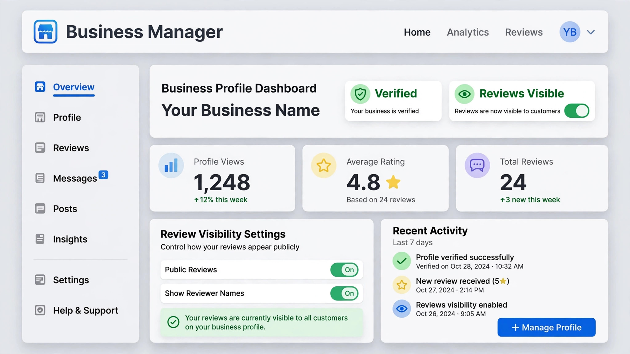Viewport: 630px width, 354px height.
Task: Click the Reviews icon in sidebar
Action: click(40, 148)
